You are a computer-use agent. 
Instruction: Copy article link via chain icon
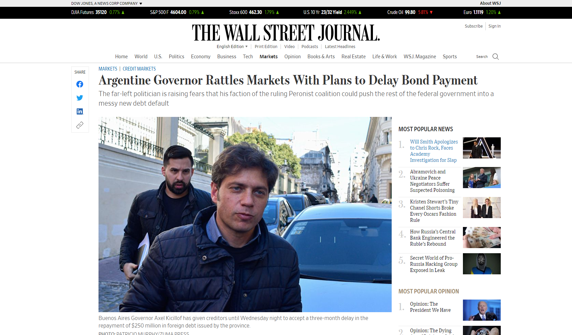(x=80, y=125)
